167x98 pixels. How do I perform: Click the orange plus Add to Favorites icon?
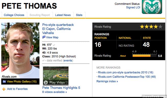pyautogui.click(x=4, y=89)
